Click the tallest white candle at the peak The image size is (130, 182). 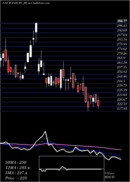point(36,28)
